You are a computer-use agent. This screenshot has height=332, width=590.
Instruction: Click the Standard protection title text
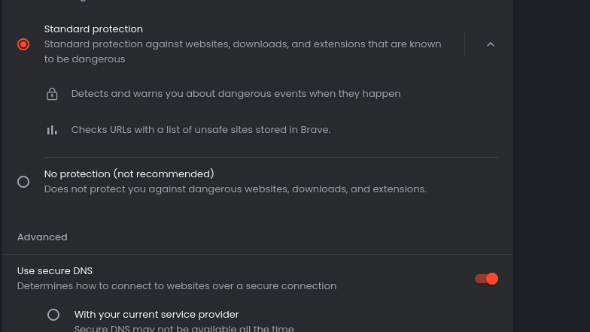pos(93,29)
